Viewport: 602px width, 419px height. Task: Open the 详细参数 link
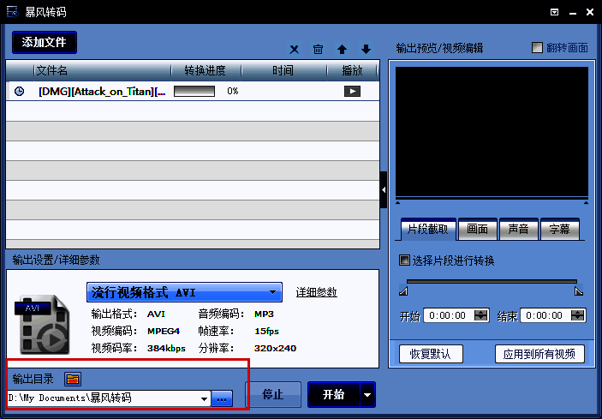tap(316, 292)
